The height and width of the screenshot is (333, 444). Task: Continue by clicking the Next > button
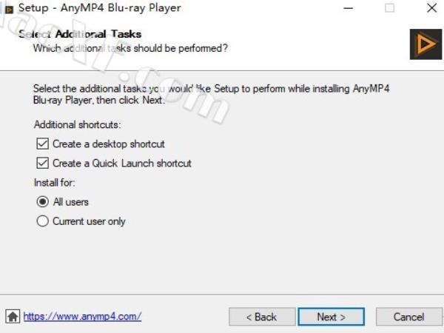point(331,317)
